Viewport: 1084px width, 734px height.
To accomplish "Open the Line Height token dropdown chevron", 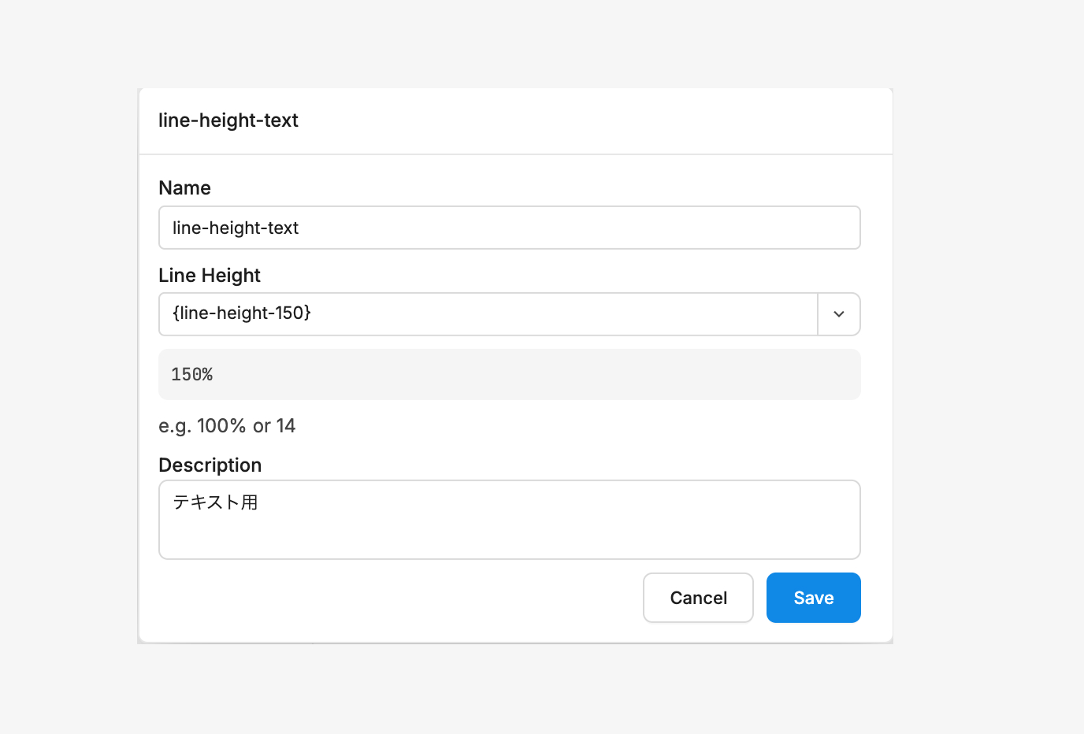I will [839, 314].
